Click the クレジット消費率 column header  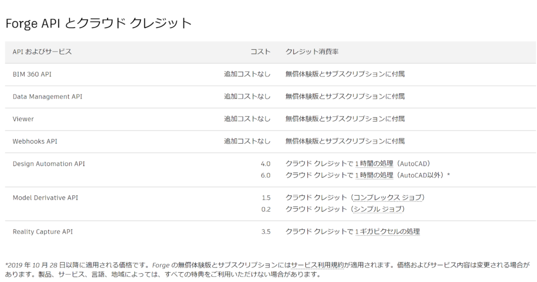312,52
